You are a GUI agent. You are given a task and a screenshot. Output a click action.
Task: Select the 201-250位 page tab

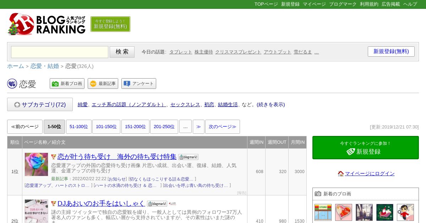[x=164, y=127]
